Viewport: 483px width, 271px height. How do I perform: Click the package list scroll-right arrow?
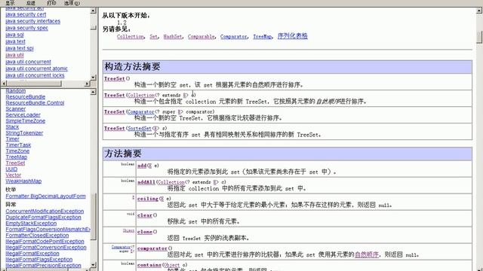[x=88, y=84]
